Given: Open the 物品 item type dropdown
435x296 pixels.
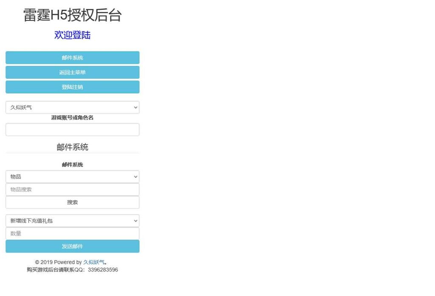Looking at the screenshot, I should pyautogui.click(x=72, y=176).
